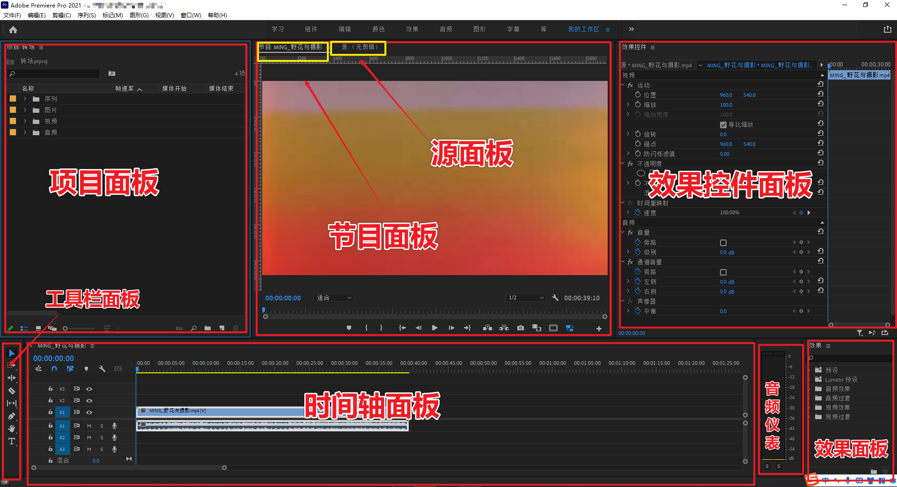Switch to the 颜色 workspace tab
Screen dimensions: 897x487
click(378, 29)
